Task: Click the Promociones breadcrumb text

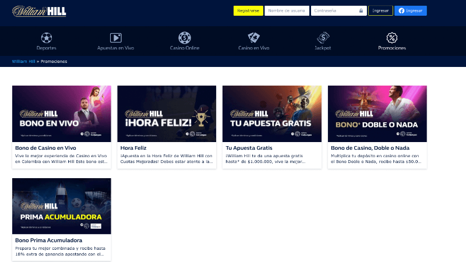Action: 54,62
